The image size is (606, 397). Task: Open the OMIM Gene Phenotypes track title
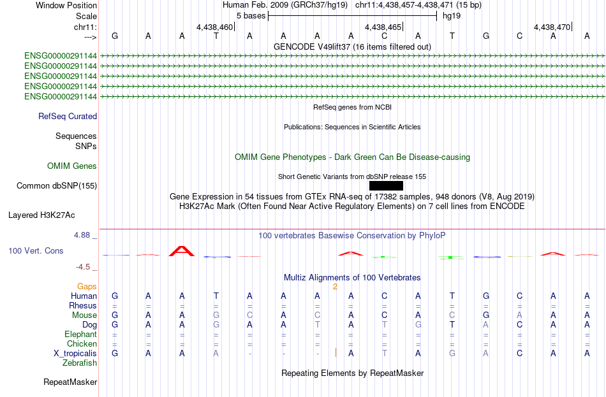point(352,157)
